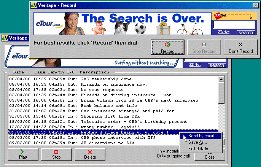Click the ZDNet search field in Record window

[234, 25]
